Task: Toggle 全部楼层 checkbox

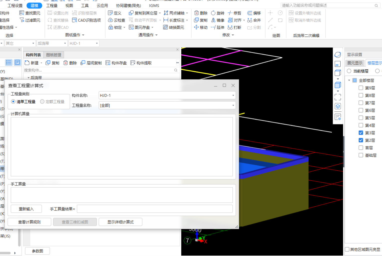Action: (355, 80)
